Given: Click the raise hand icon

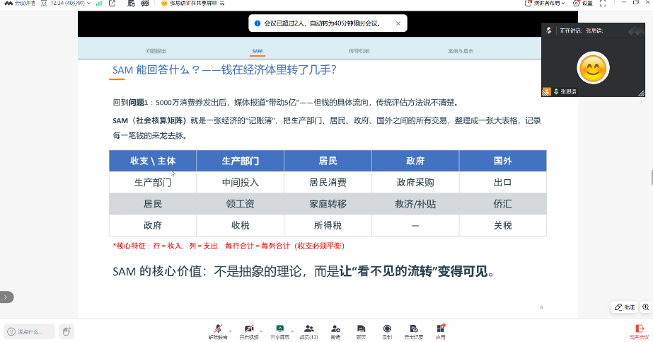Looking at the screenshot, I should coord(67,331).
